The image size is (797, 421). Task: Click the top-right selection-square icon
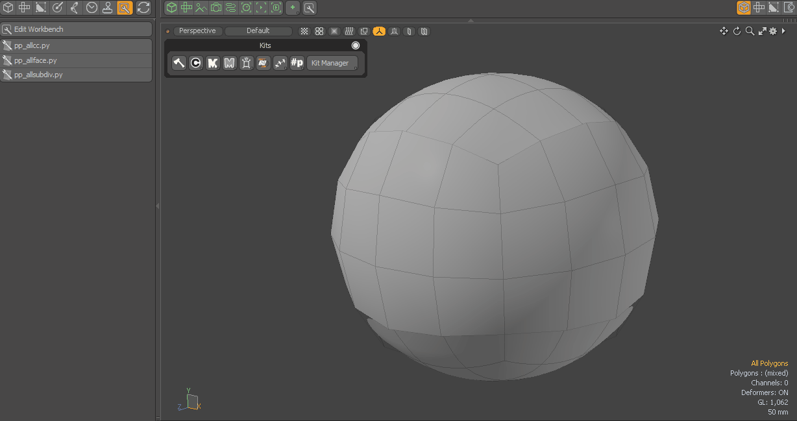pos(774,8)
